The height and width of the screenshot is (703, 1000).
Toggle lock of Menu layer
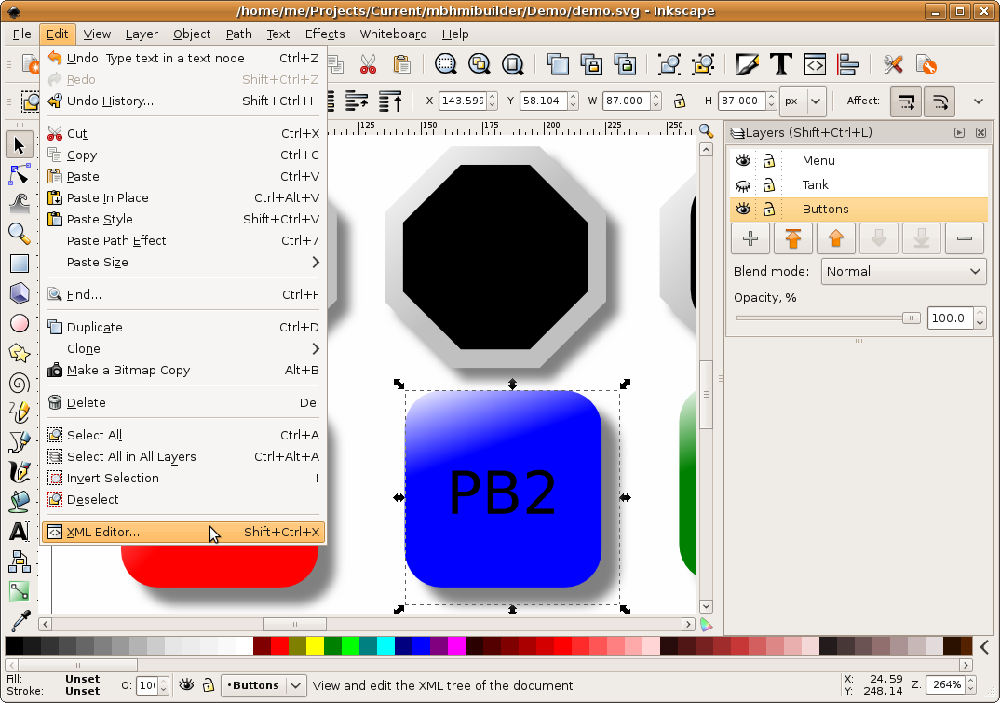(769, 160)
